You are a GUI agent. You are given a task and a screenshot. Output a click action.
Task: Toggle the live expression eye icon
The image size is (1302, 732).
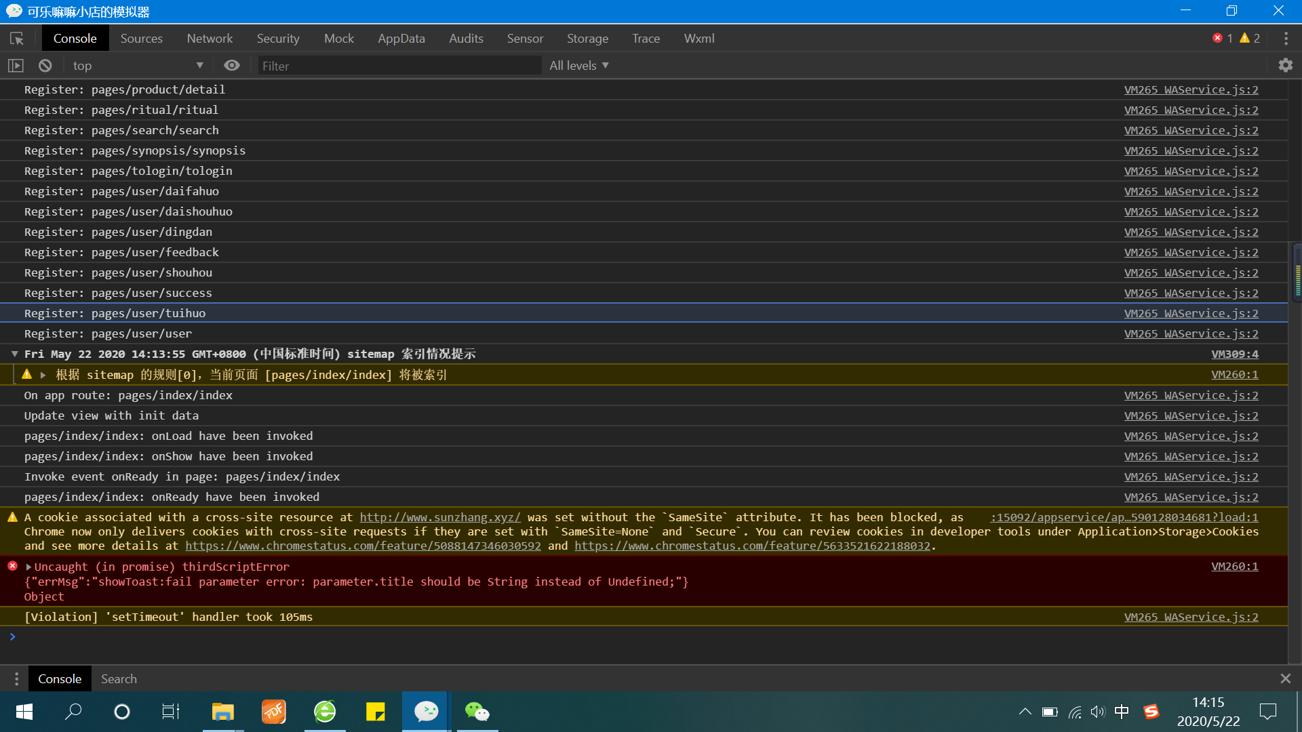[232, 66]
